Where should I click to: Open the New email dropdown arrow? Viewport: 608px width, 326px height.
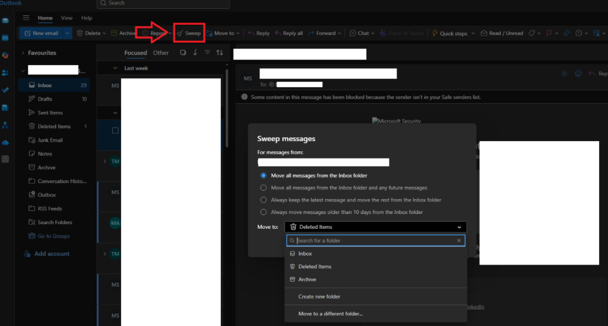[67, 33]
